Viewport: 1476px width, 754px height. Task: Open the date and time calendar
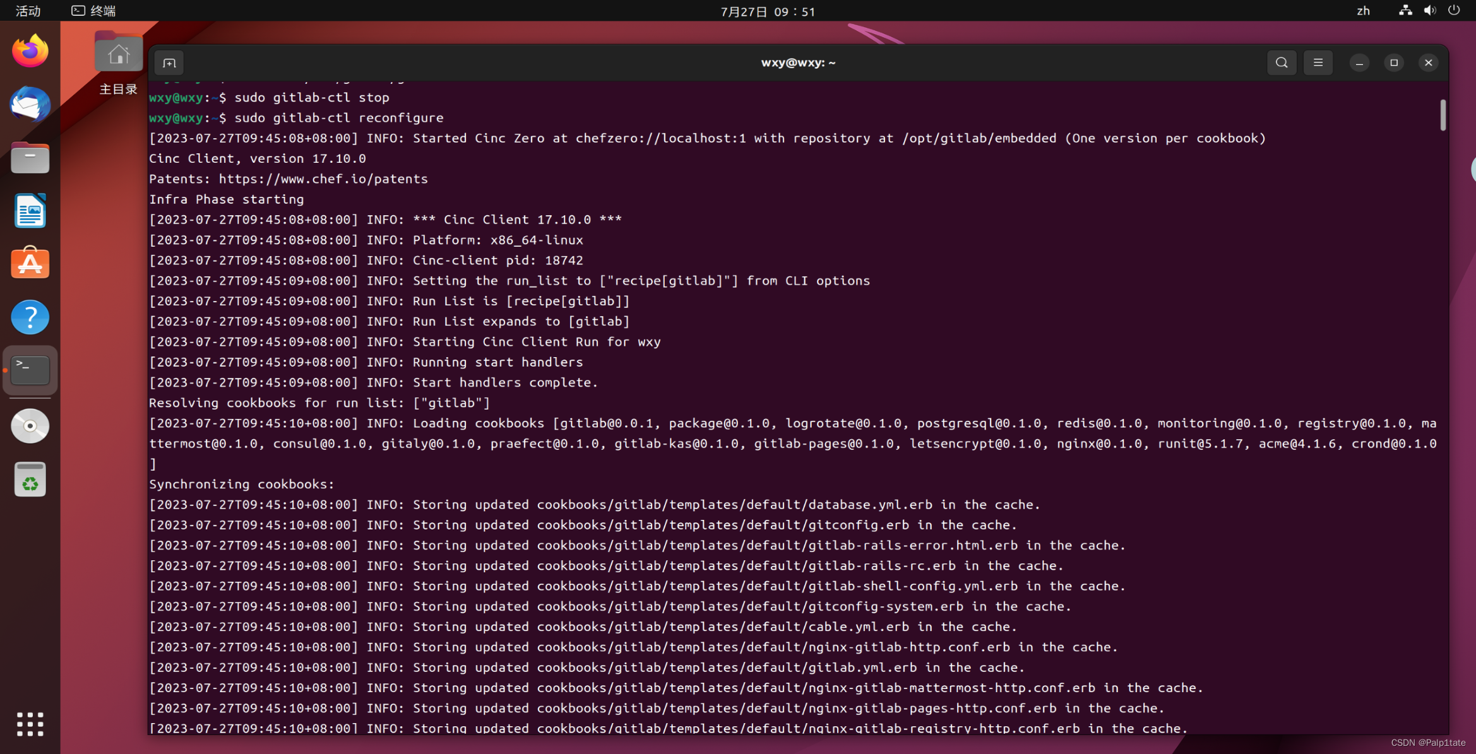768,11
